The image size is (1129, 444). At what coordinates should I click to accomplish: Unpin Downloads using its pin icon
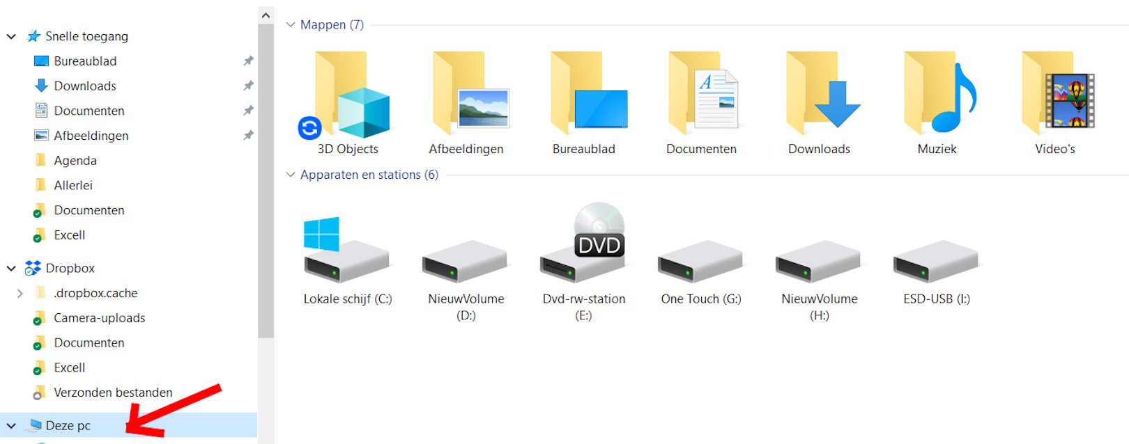pos(248,86)
